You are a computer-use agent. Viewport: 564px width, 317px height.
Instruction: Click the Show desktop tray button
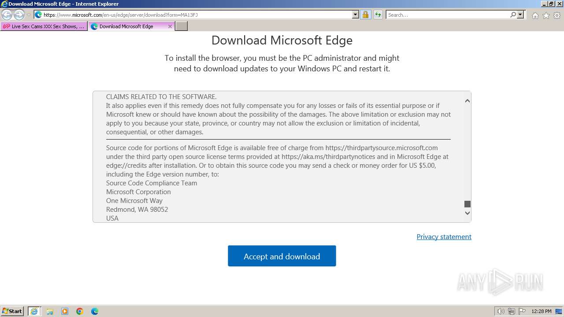point(559,311)
